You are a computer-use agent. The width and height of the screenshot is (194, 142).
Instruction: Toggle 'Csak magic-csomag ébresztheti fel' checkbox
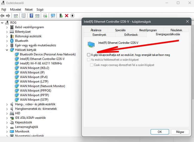[x=92, y=65]
